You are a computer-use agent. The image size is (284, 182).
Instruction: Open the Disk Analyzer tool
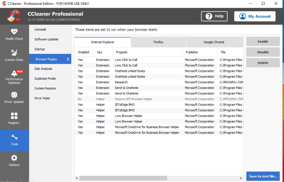coord(50,69)
